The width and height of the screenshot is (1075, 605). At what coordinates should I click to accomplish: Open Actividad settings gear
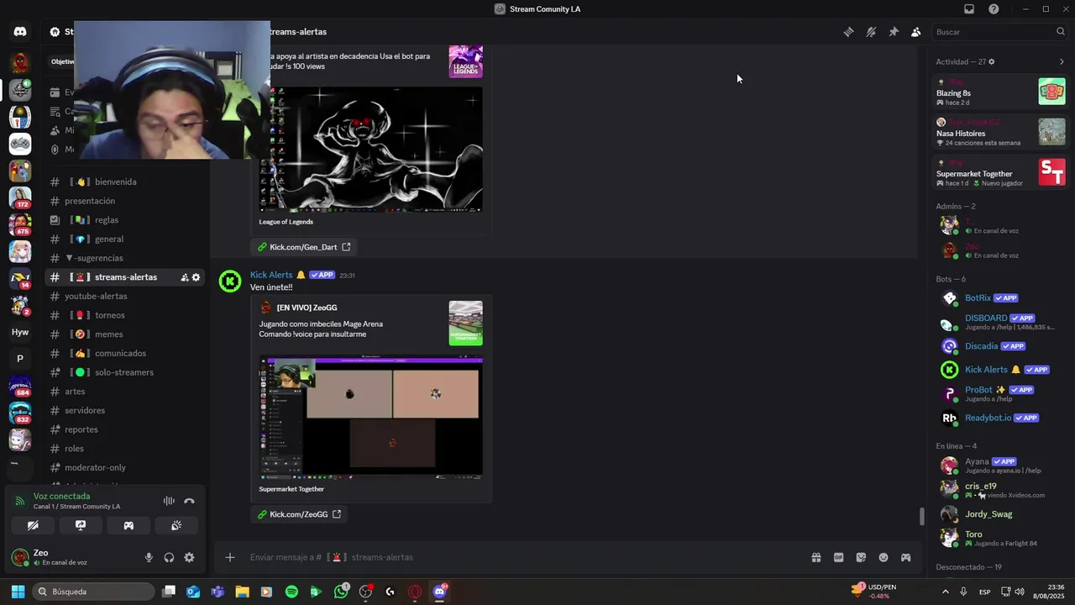click(992, 62)
